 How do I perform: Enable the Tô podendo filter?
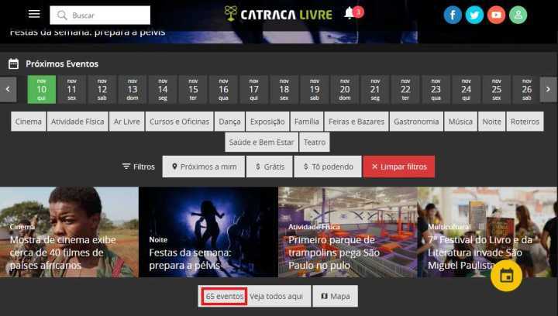click(328, 167)
